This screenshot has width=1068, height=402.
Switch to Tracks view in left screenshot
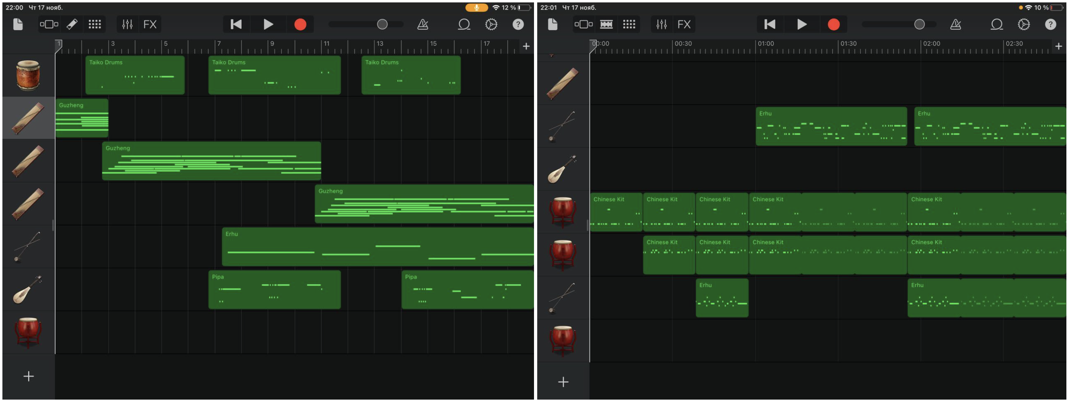(49, 25)
